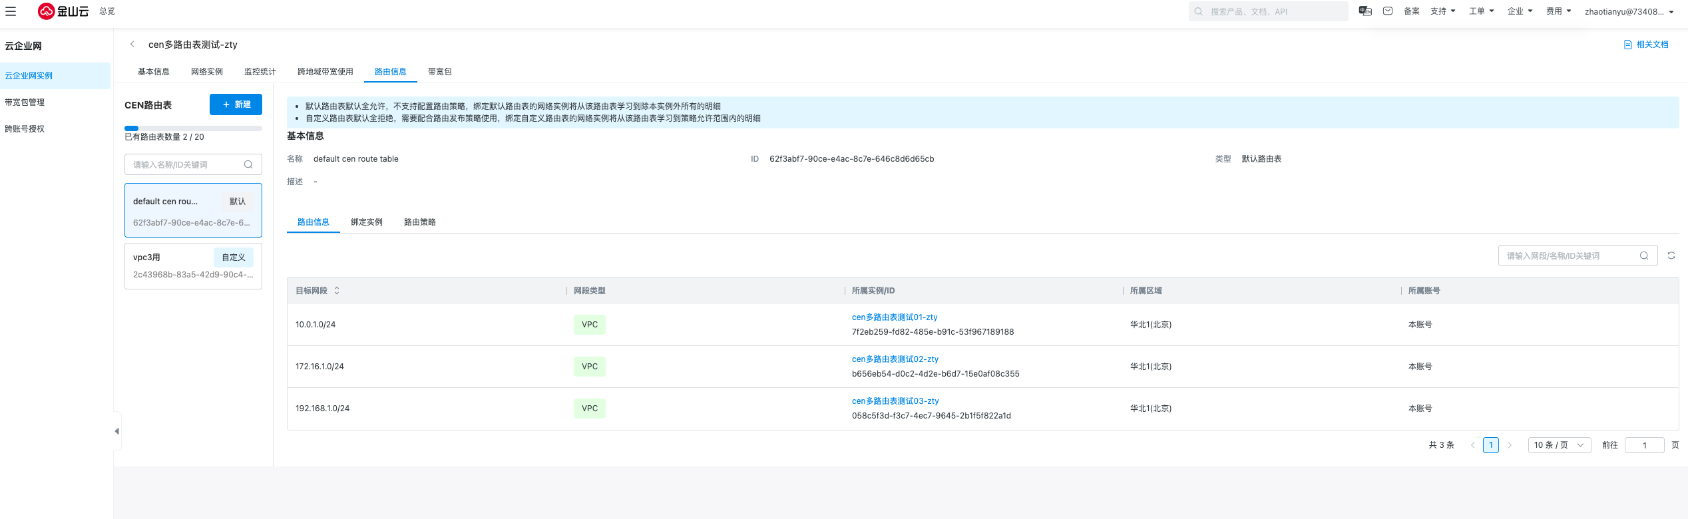Open cen多路由表测试02-zty instance link
Screen dimensions: 1688x519
(895, 359)
